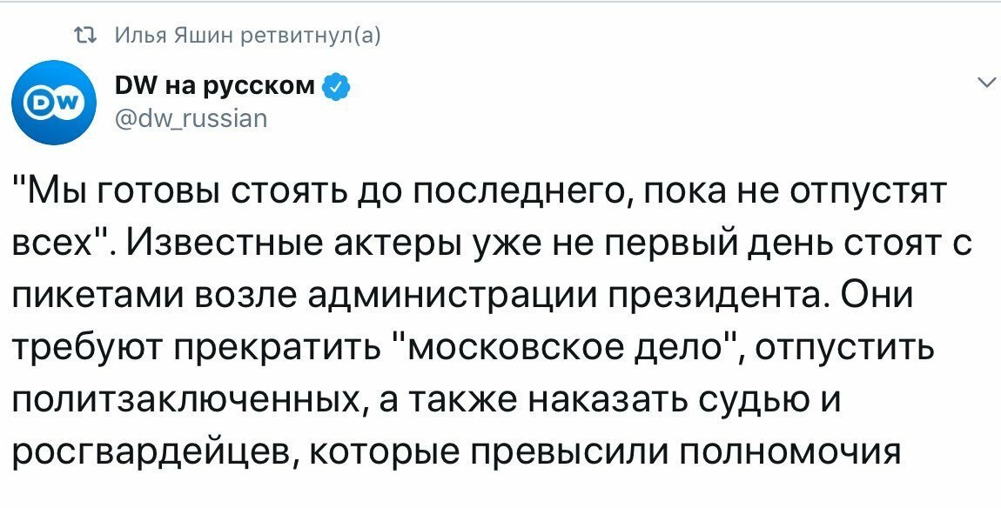The image size is (1001, 508).
Task: Expand the tweet options chevron
Action: [x=987, y=83]
